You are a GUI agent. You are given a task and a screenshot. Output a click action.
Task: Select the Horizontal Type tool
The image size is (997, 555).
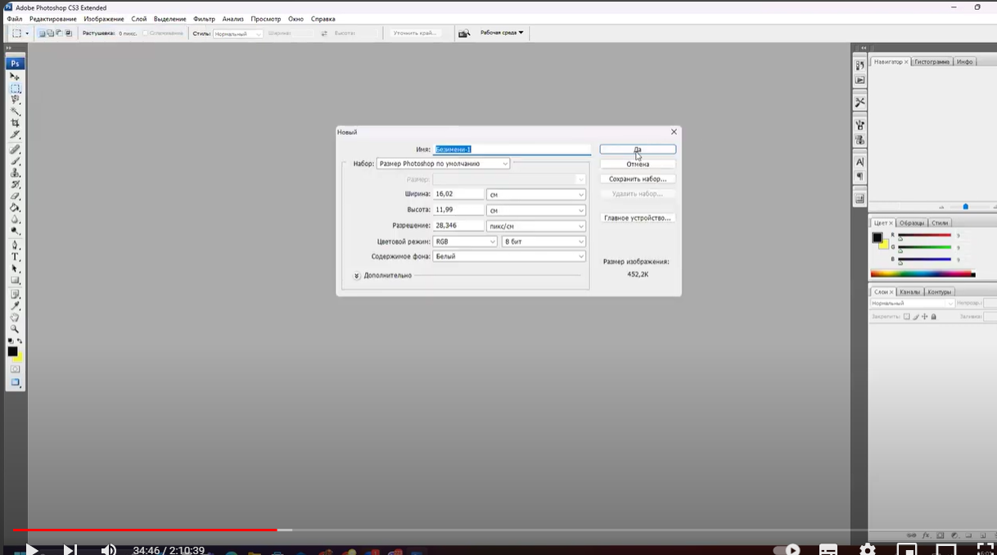pos(15,257)
